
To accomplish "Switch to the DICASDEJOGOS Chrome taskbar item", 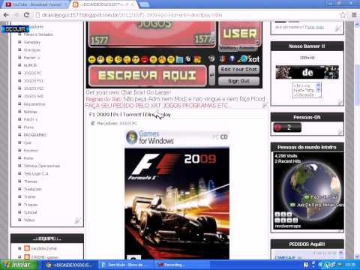I will click(70, 265).
